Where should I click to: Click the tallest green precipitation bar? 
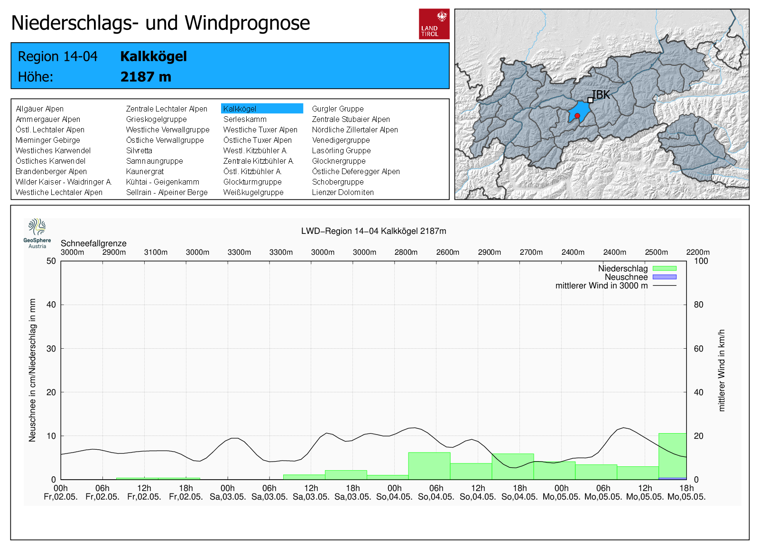(x=672, y=455)
